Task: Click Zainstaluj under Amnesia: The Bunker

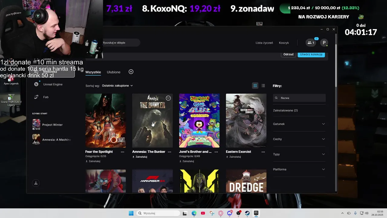Action: coord(140,157)
